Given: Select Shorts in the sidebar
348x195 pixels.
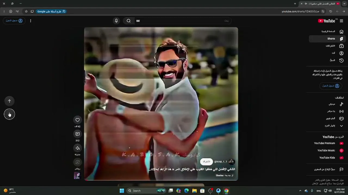Looking at the screenshot, I should [x=327, y=39].
